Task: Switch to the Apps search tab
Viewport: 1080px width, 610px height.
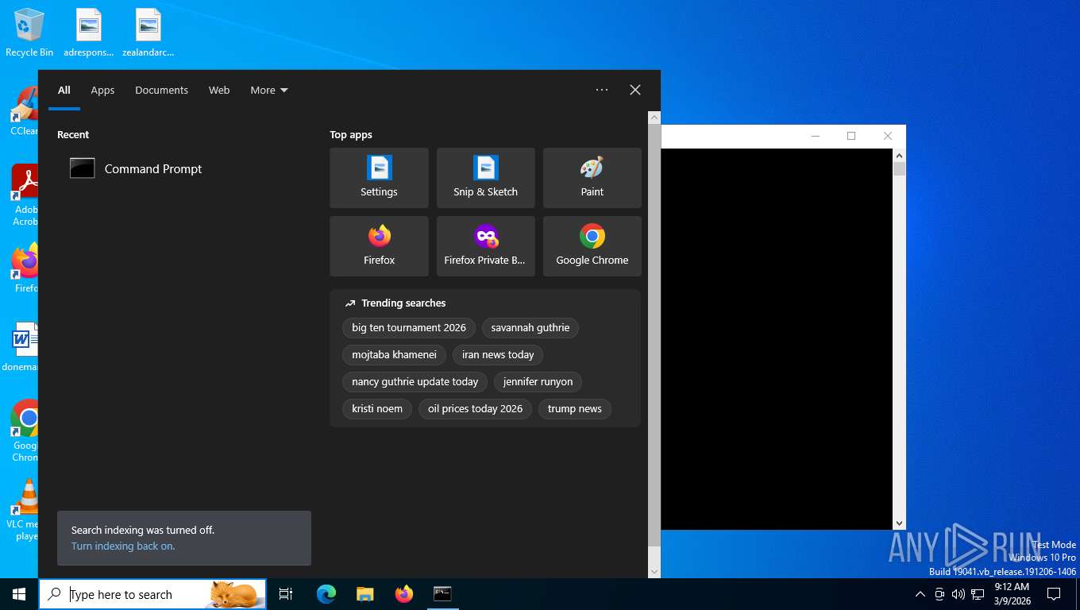Action: click(x=102, y=90)
